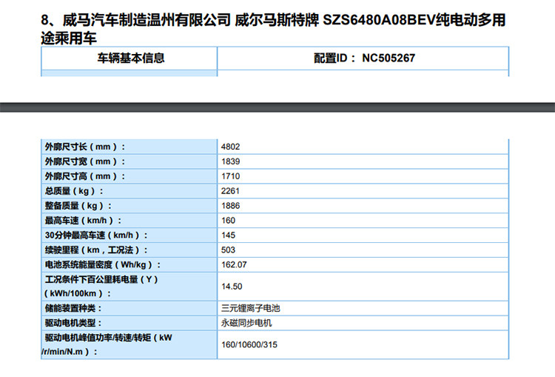Click the 总质量 value 2261
This screenshot has width=555, height=377.
coord(230,191)
